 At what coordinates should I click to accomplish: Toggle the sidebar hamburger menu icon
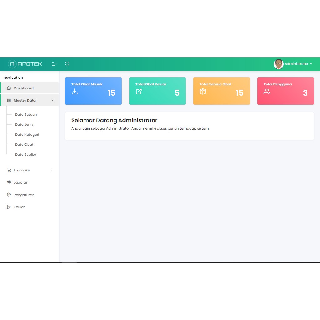tap(54, 64)
